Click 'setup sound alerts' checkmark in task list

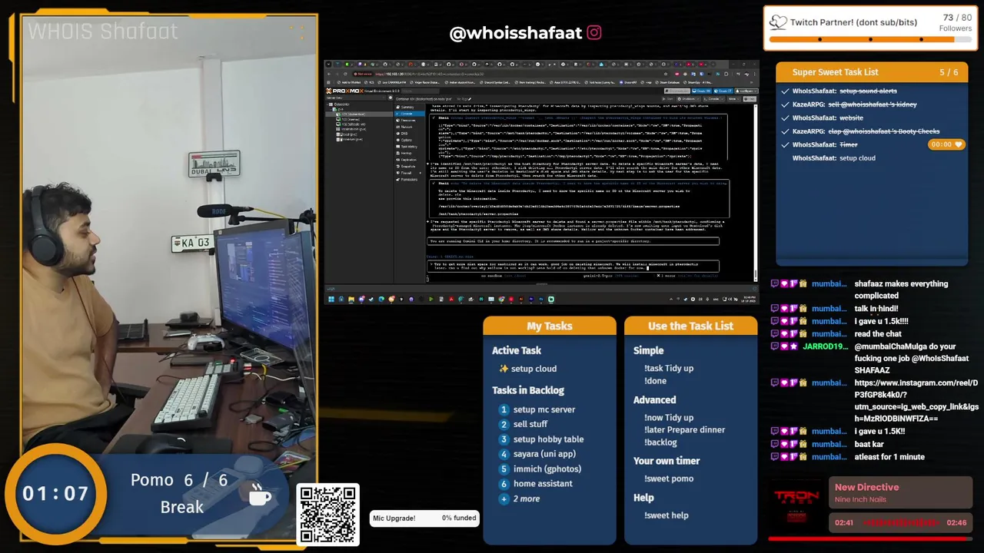[785, 91]
